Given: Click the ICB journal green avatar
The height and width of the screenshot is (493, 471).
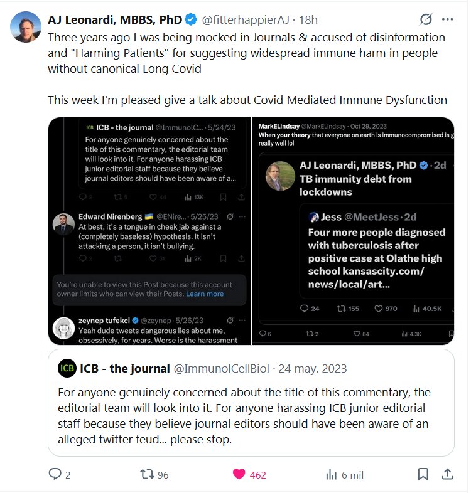Looking at the screenshot, I should tap(67, 368).
